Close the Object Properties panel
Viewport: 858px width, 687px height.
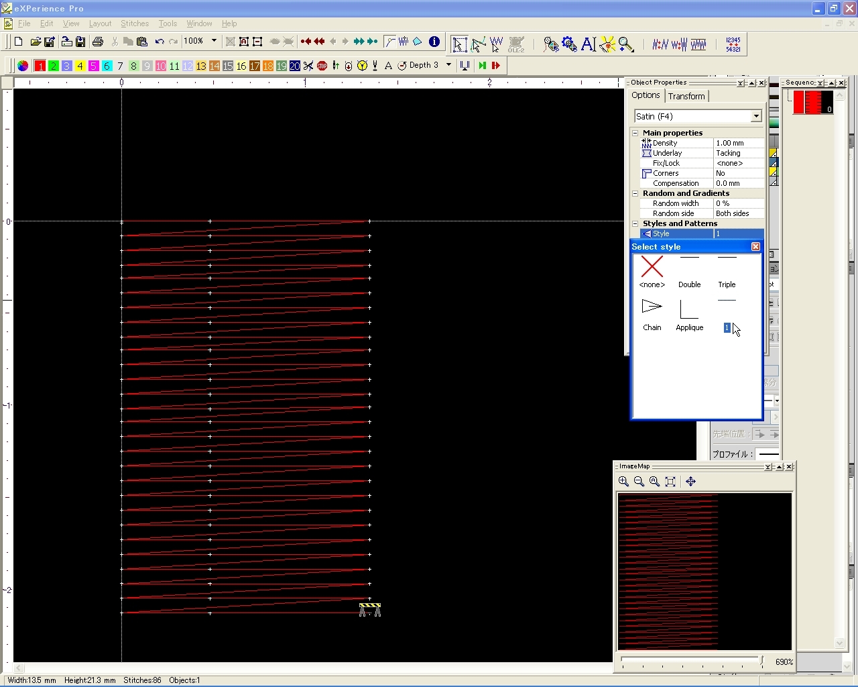tap(761, 83)
